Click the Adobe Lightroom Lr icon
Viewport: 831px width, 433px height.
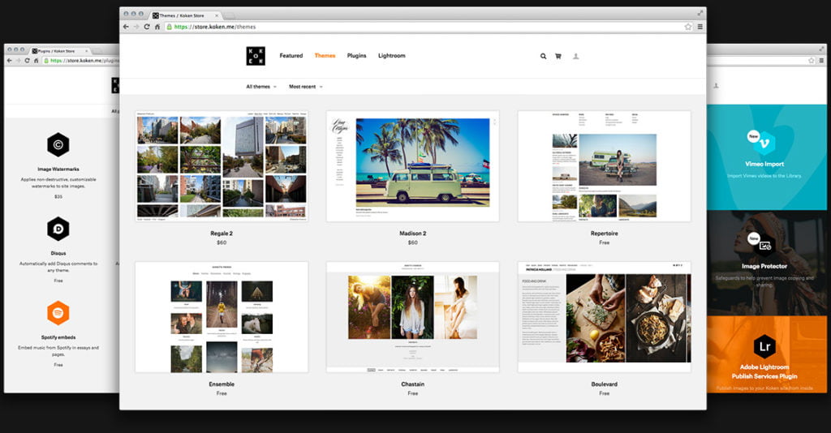click(x=764, y=347)
